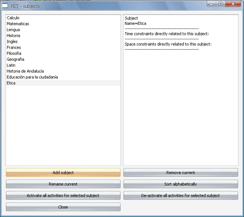De-activate all activities for selected subject
This screenshot has width=244, height=217.
tap(180, 195)
